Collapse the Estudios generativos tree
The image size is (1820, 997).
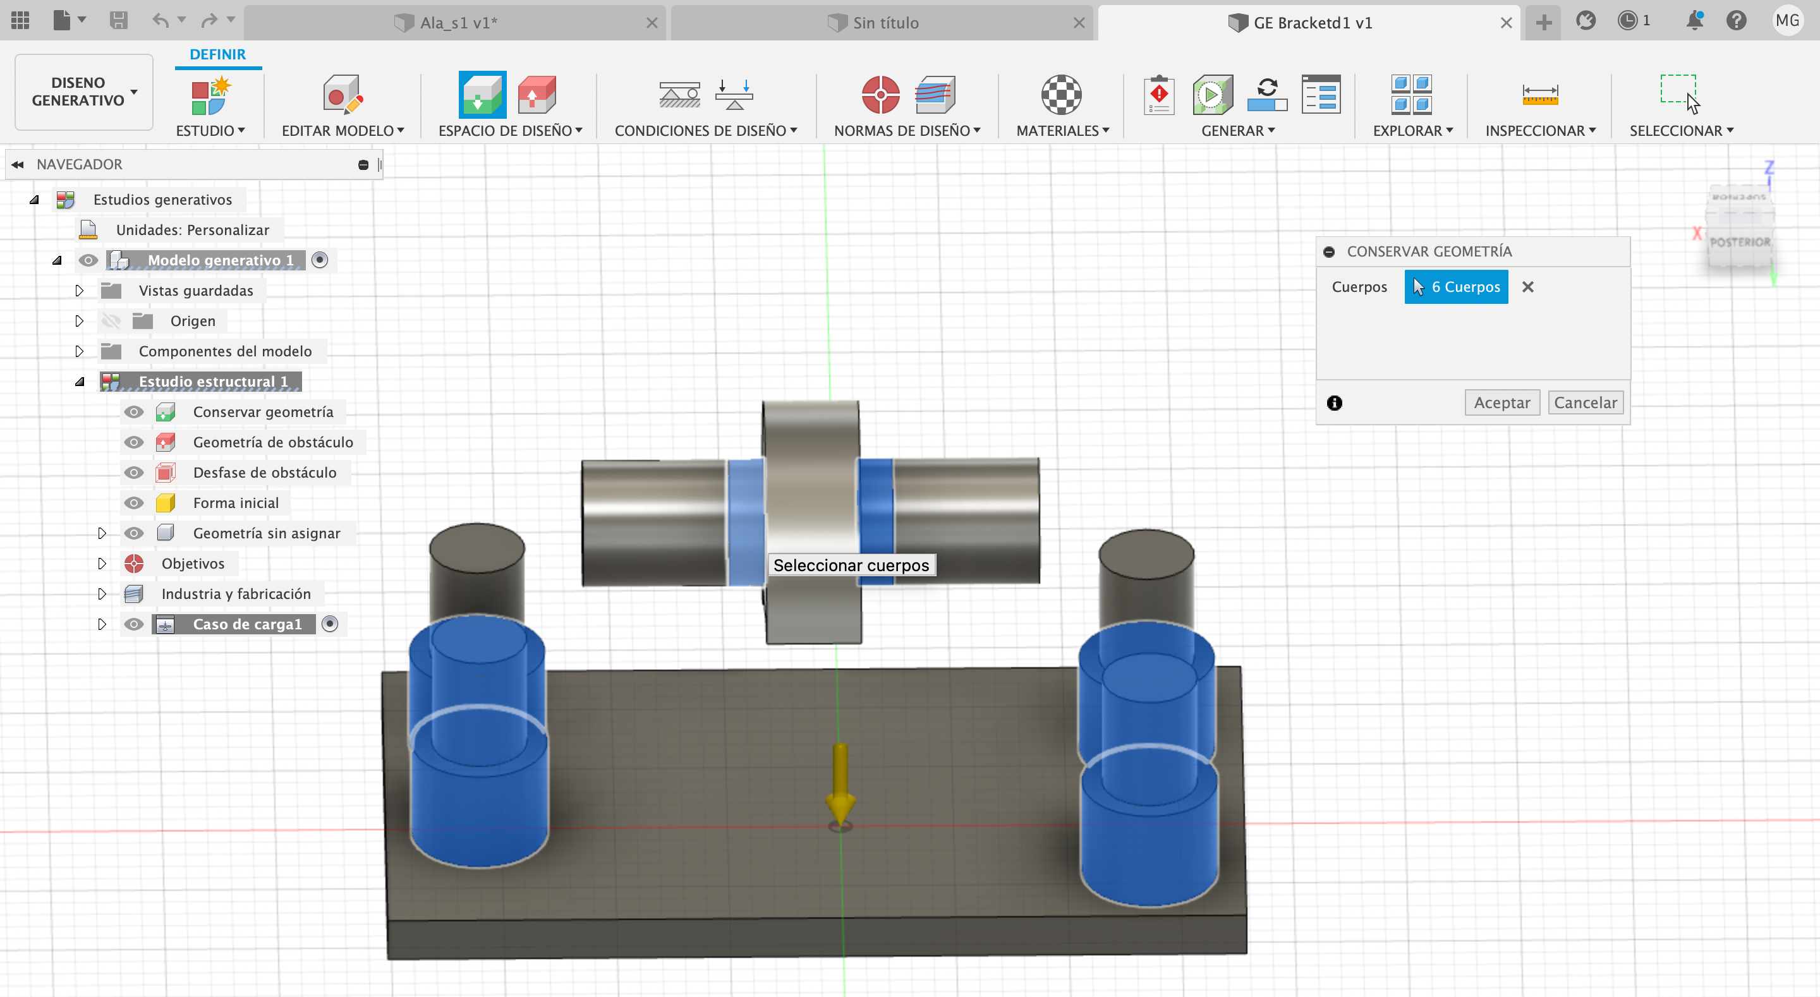(34, 200)
